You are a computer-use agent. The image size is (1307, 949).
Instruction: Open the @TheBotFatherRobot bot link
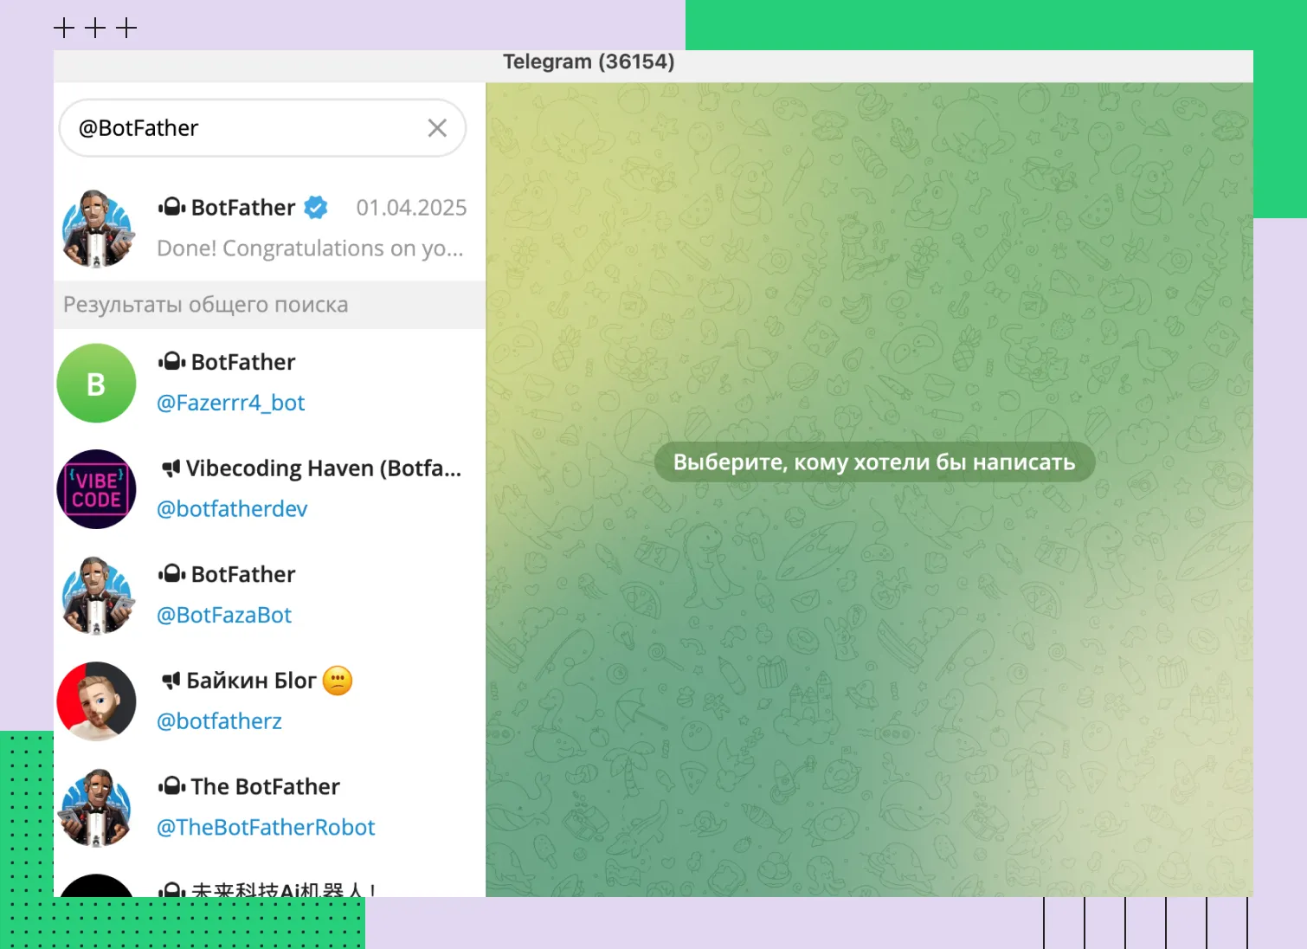pyautogui.click(x=266, y=827)
